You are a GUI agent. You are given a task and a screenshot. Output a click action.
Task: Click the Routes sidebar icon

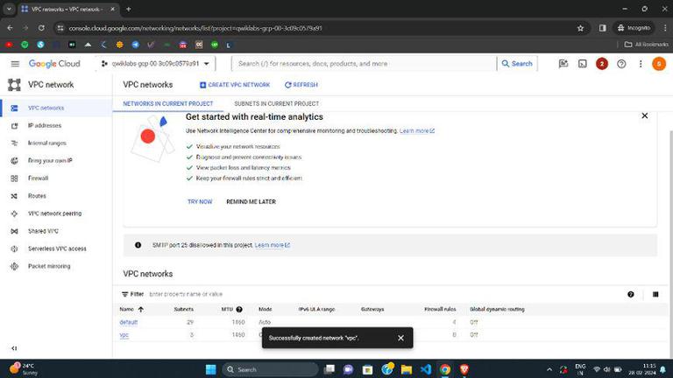pyautogui.click(x=14, y=196)
